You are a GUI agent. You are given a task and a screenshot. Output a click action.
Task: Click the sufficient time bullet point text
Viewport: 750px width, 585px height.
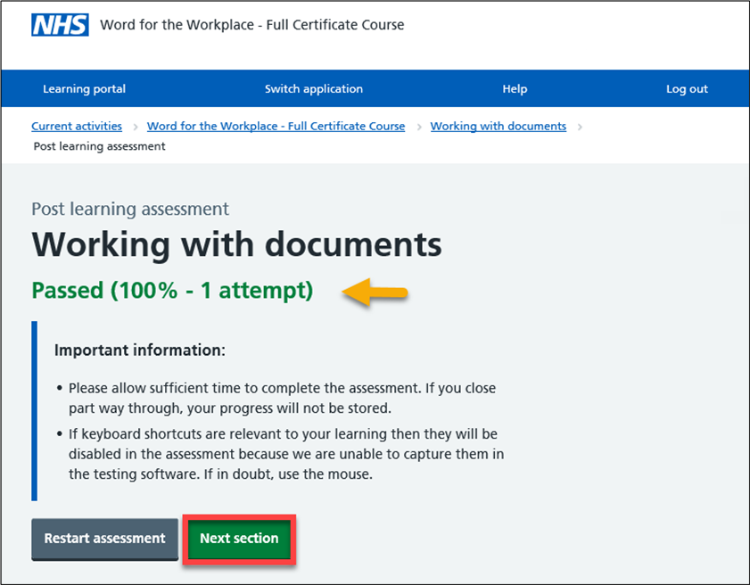tap(282, 398)
